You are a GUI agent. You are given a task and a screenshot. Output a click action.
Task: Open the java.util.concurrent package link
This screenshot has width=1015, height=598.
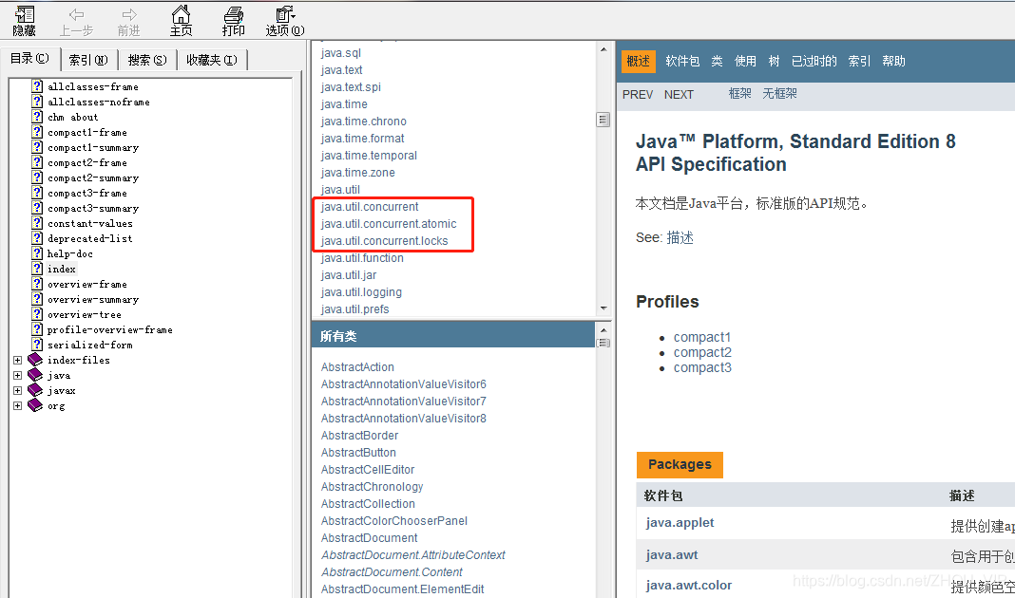370,206
